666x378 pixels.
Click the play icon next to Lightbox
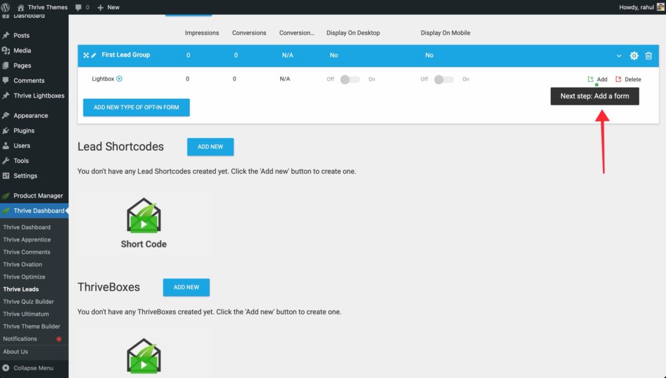[x=120, y=79]
